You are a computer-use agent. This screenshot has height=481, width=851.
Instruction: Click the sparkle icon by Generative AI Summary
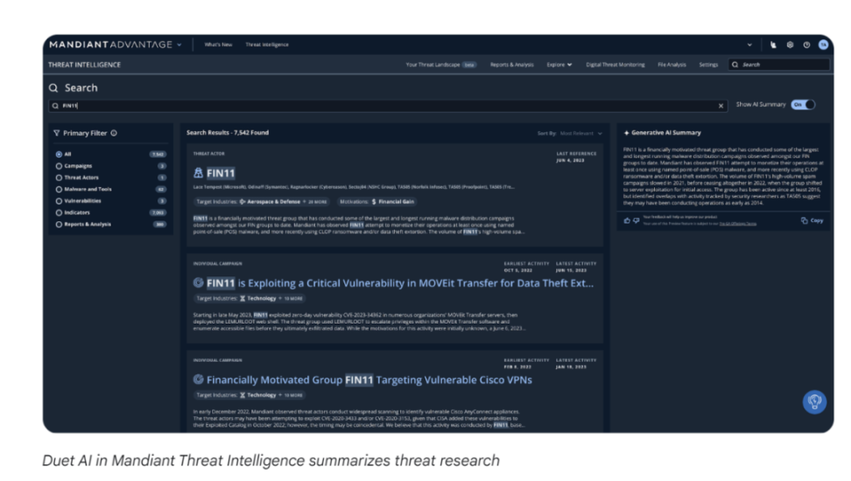click(626, 133)
